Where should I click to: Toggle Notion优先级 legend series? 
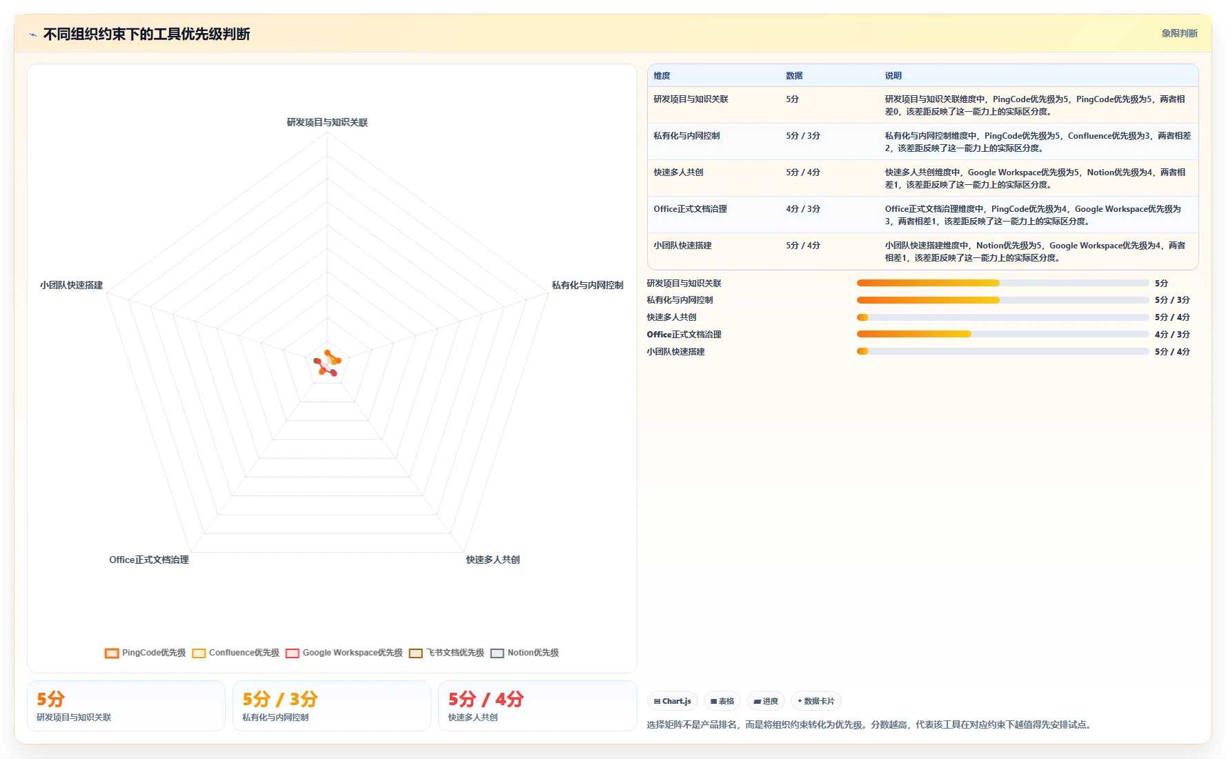click(x=524, y=653)
